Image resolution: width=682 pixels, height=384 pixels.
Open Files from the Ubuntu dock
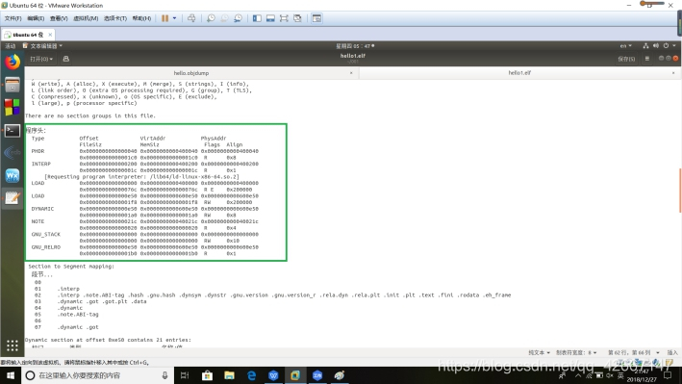(x=13, y=85)
